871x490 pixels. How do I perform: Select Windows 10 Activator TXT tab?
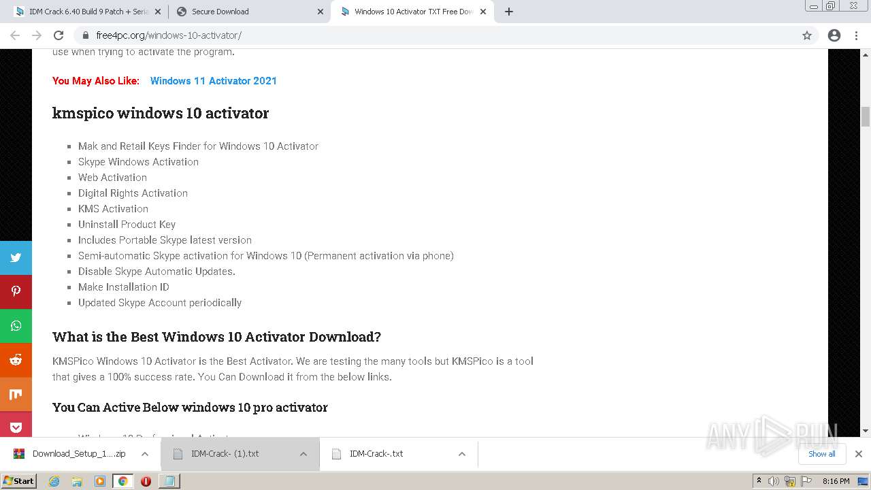412,12
